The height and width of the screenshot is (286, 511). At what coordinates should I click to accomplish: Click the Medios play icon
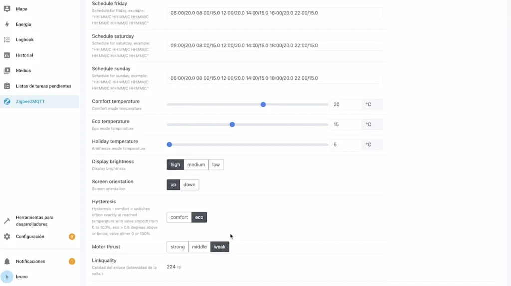click(7, 71)
